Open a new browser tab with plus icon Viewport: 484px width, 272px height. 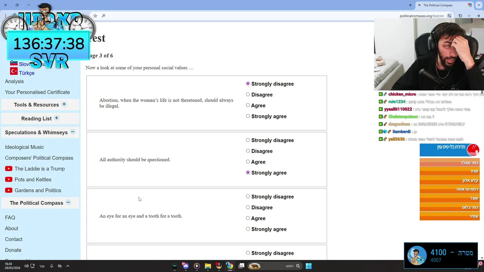(x=410, y=5)
